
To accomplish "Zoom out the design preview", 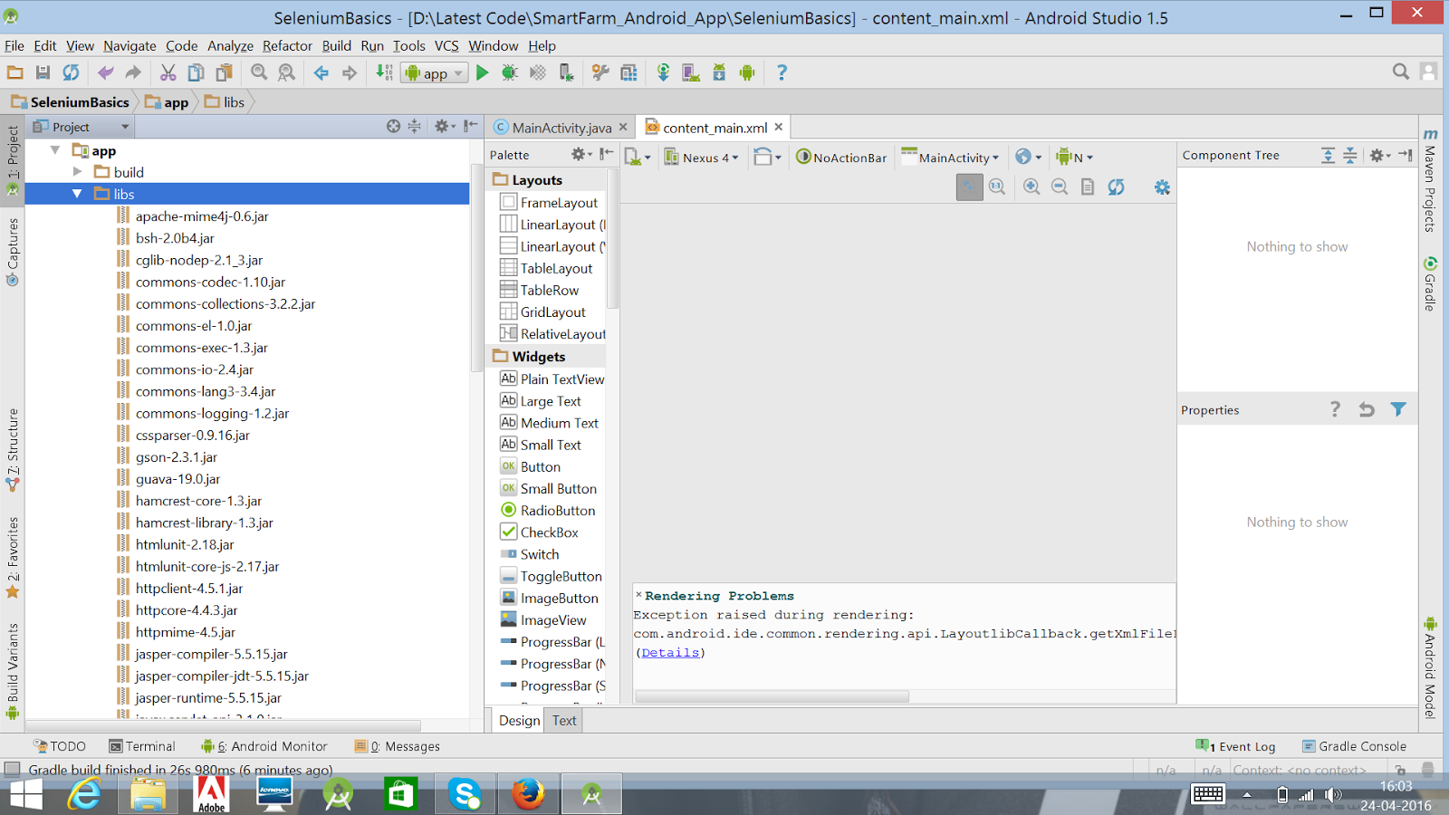I will (1060, 187).
